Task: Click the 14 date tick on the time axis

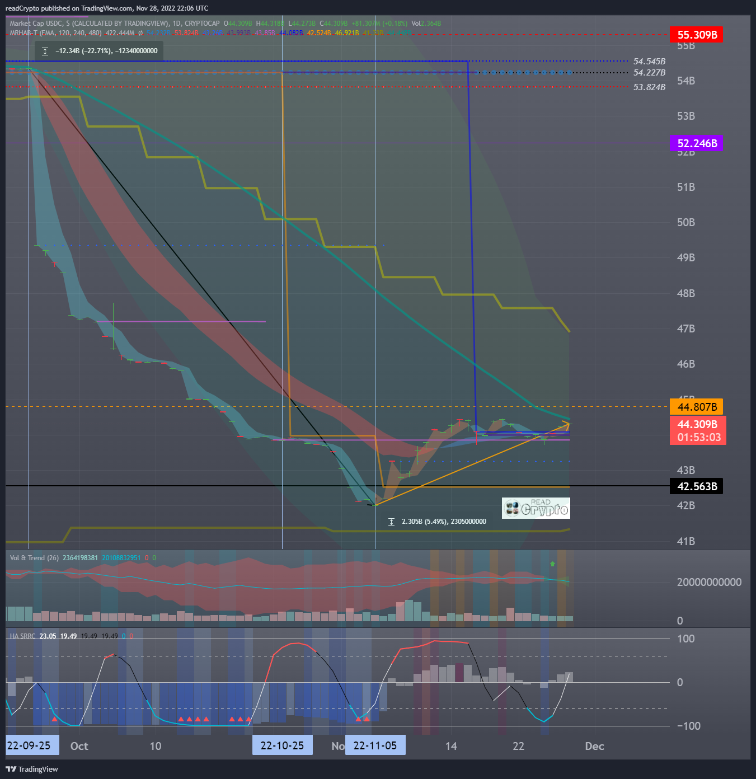Action: pos(451,746)
